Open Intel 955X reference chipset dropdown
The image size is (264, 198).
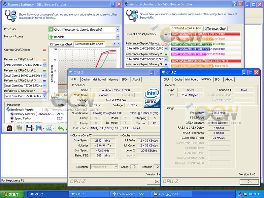pyautogui.click(x=166, y=49)
